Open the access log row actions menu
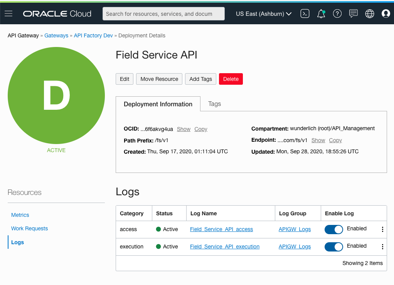This screenshot has height=285, width=394. point(382,229)
